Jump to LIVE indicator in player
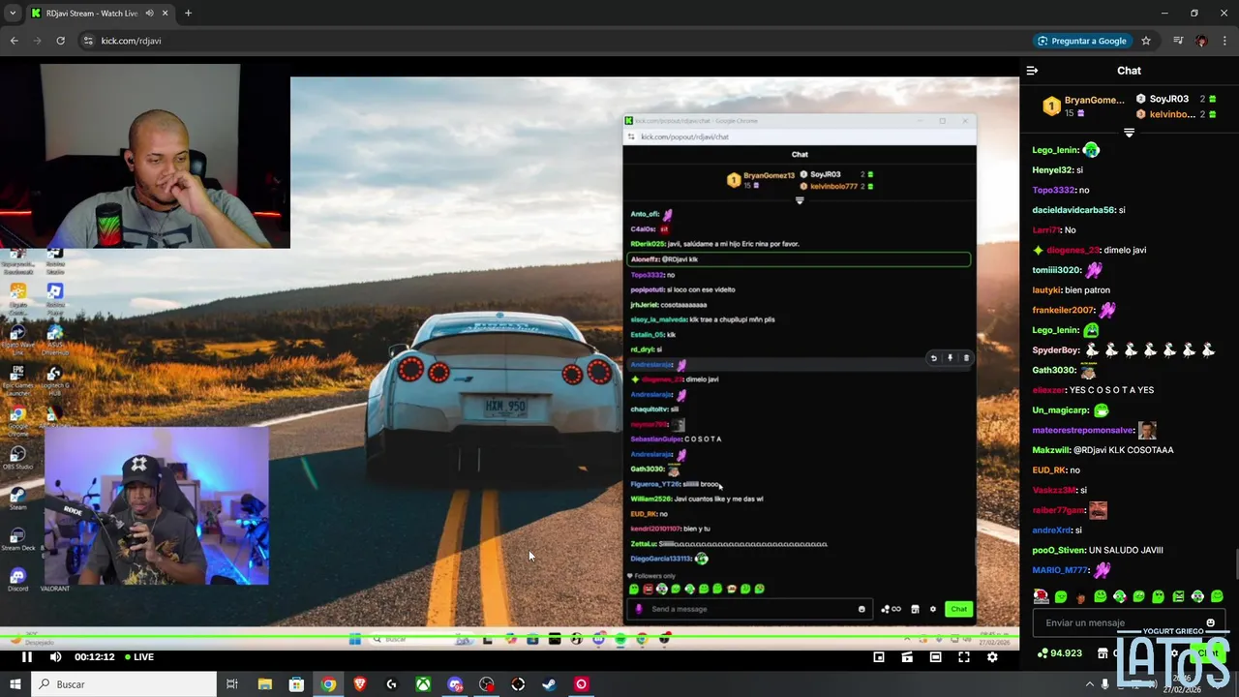This screenshot has height=697, width=1239. click(137, 656)
